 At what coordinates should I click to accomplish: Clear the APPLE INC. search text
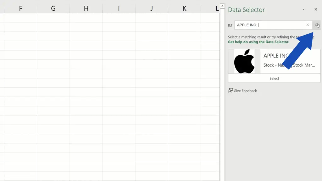pyautogui.click(x=308, y=25)
